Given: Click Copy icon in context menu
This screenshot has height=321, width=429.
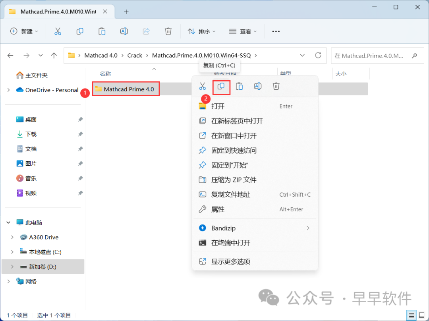Looking at the screenshot, I should click(221, 87).
